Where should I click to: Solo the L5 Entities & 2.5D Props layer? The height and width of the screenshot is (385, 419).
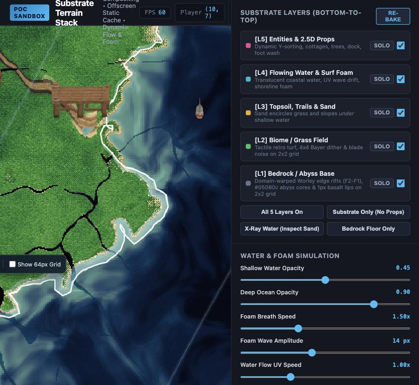pyautogui.click(x=382, y=46)
